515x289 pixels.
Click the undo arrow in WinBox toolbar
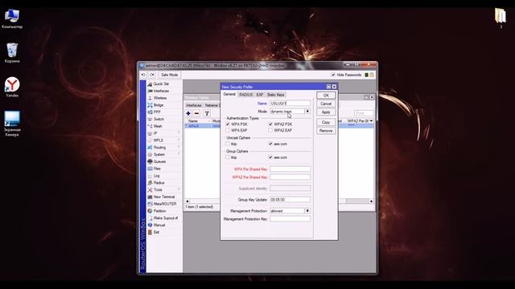143,75
